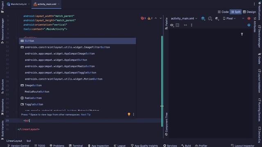Click LinearLayout breadcrumb
The width and height of the screenshot is (262, 147).
pyautogui.click(x=14, y=140)
